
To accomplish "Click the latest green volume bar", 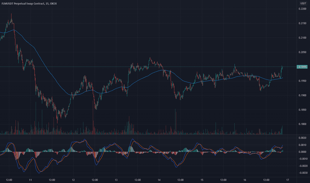I will click(x=282, y=130).
